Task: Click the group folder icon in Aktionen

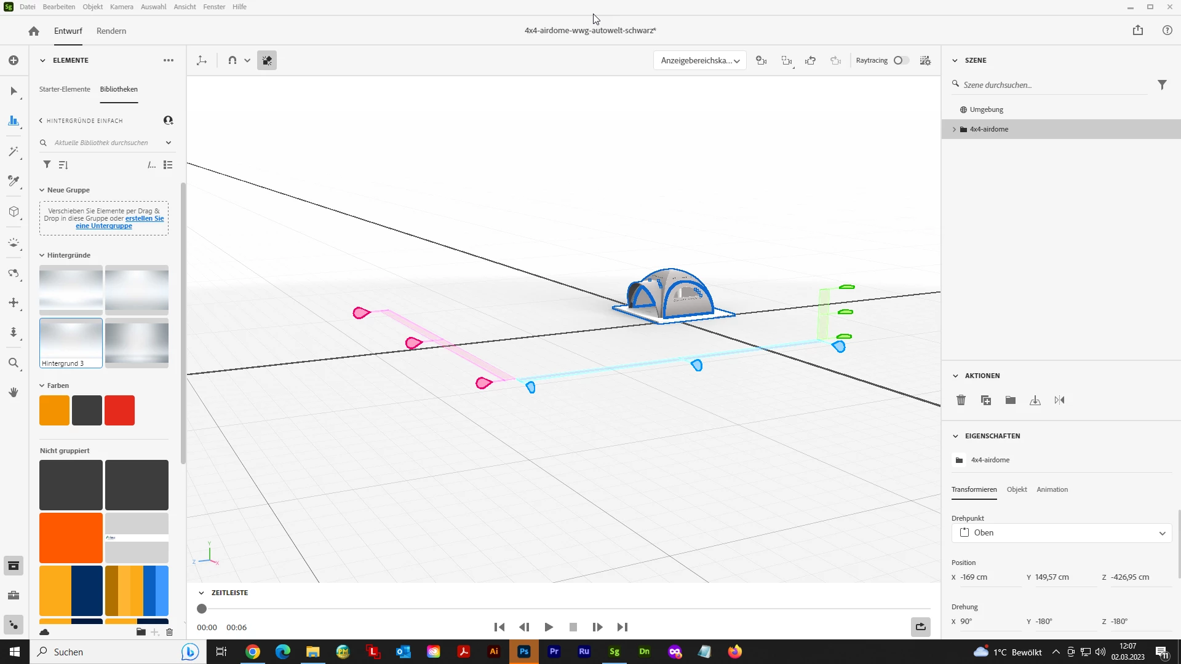Action: click(x=1010, y=400)
